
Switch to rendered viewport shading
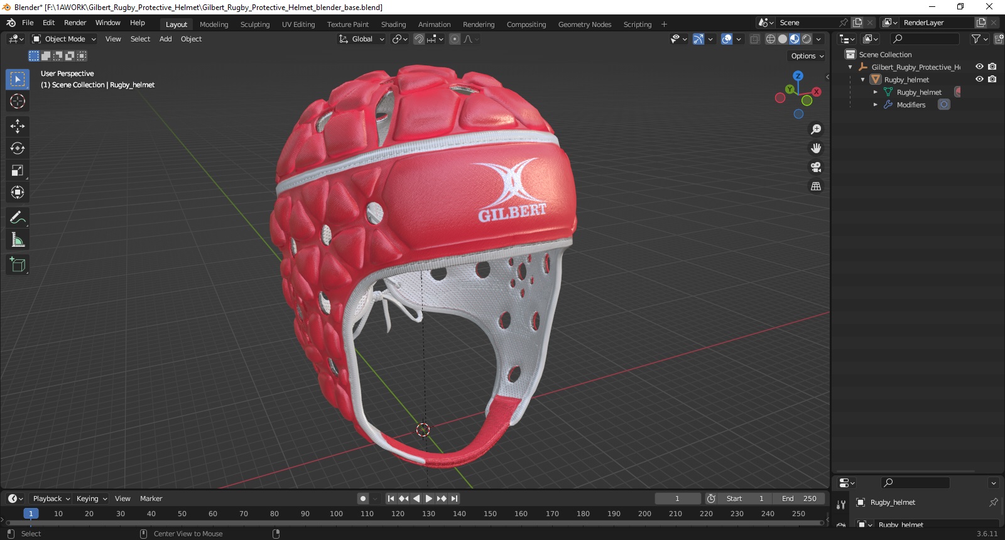pyautogui.click(x=807, y=39)
